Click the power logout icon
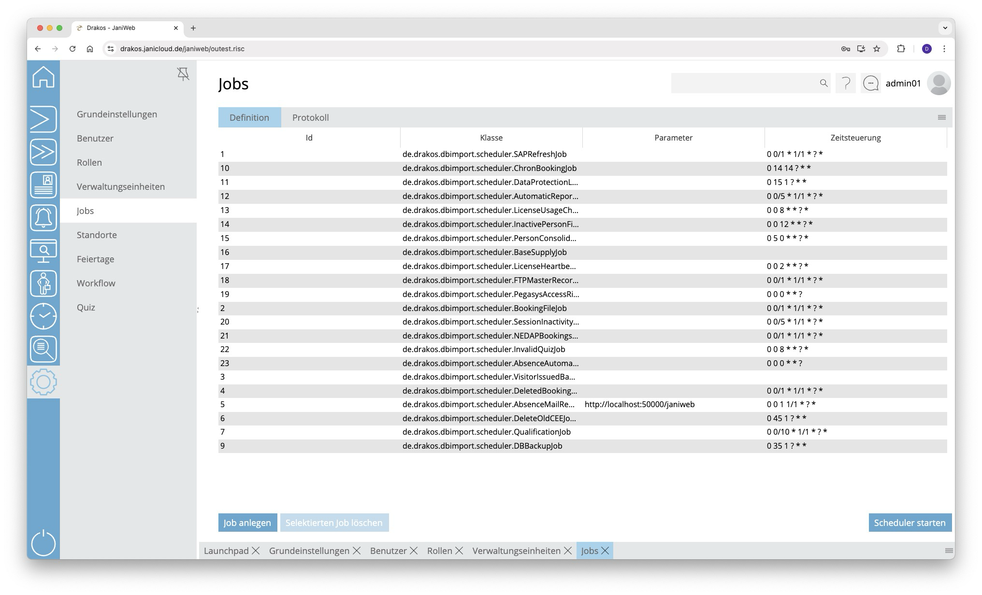Image resolution: width=982 pixels, height=595 pixels. pyautogui.click(x=43, y=543)
